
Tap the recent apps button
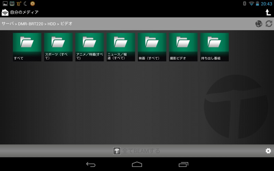(184, 165)
